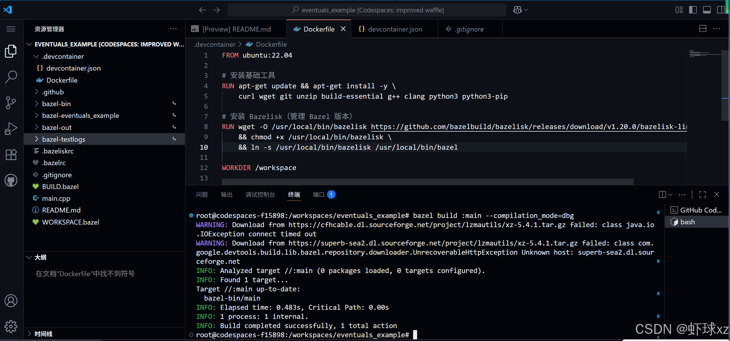Select the 终端 terminal panel tab
Screen dimensions: 730x341
click(x=294, y=195)
